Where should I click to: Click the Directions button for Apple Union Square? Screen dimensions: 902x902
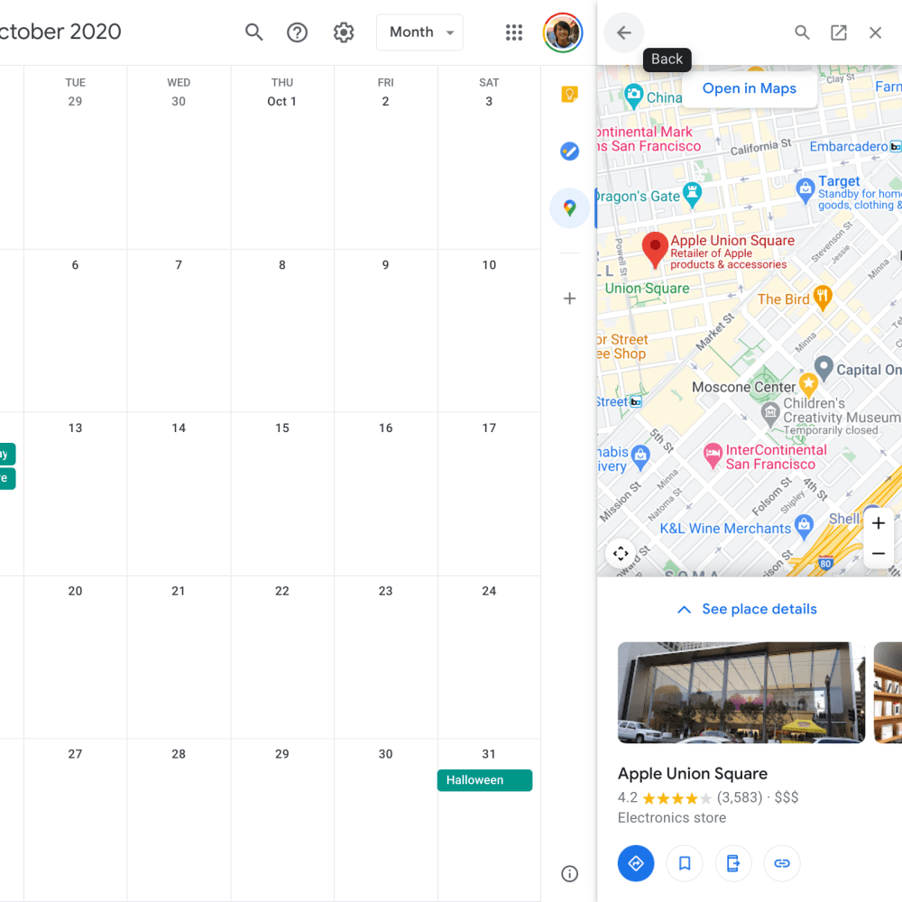coord(636,863)
